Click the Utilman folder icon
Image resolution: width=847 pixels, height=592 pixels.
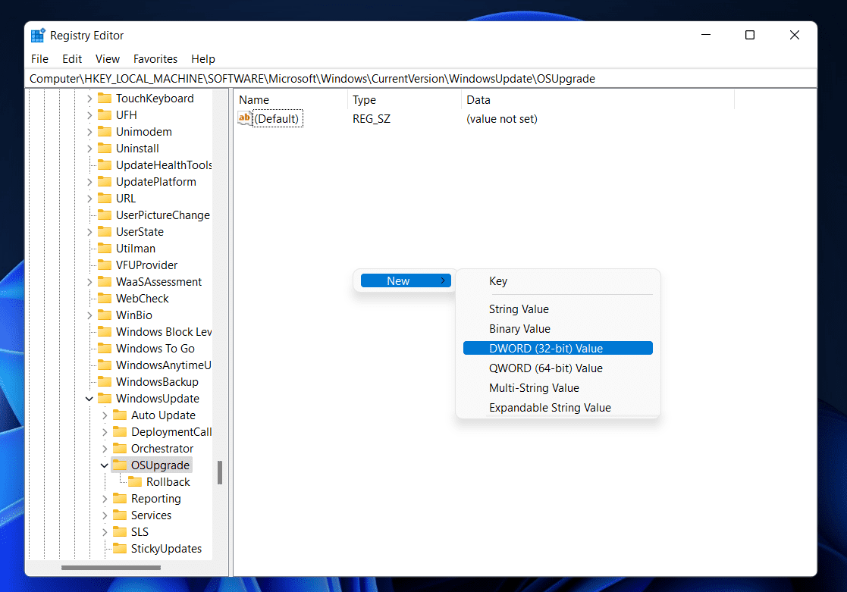[x=105, y=249]
